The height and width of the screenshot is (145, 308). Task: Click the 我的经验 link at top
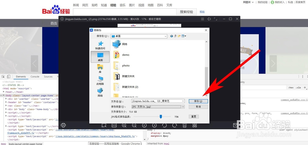point(263,2)
